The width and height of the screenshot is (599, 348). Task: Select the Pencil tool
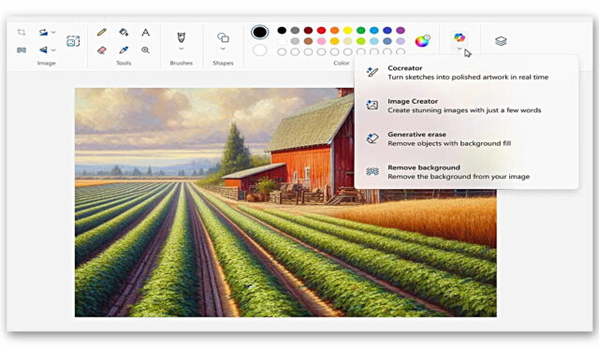pos(102,32)
